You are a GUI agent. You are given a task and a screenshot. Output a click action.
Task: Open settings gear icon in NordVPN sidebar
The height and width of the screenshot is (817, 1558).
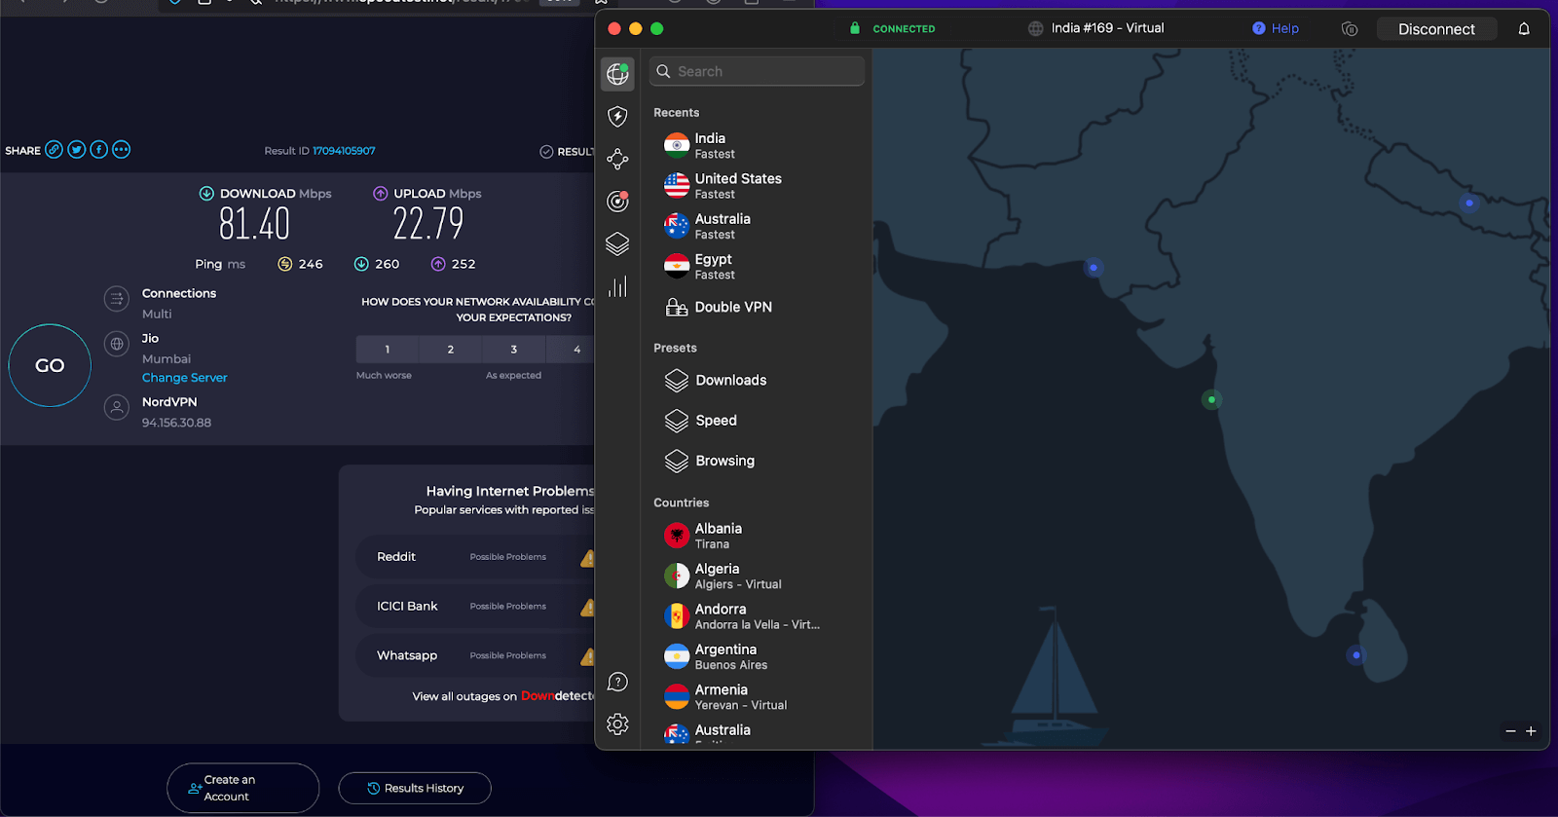tap(617, 724)
